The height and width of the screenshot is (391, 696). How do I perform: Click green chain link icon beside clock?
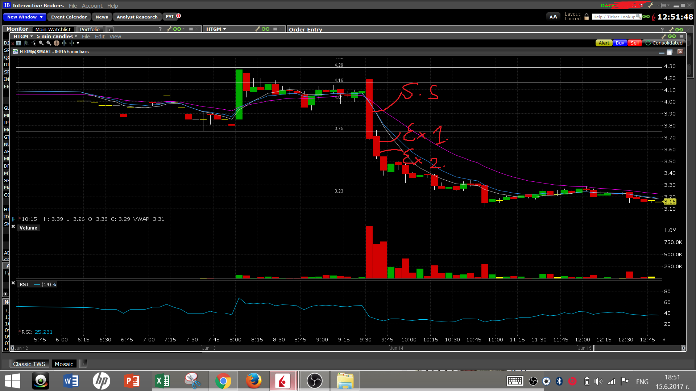(x=646, y=17)
